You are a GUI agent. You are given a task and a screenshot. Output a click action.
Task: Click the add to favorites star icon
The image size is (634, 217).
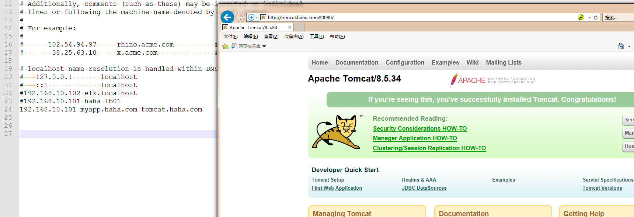pos(225,46)
